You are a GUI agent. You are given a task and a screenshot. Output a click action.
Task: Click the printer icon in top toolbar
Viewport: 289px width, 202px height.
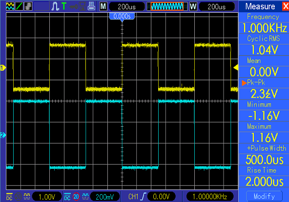91,6
